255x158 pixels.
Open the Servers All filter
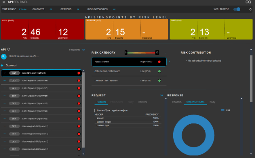click(78, 9)
